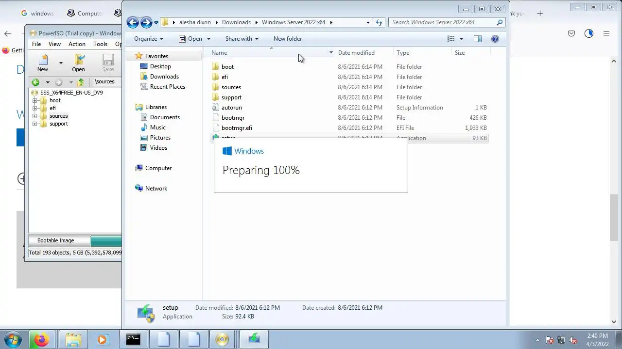Open the recent pages dropdown arrow
622x349 pixels.
coord(156,22)
